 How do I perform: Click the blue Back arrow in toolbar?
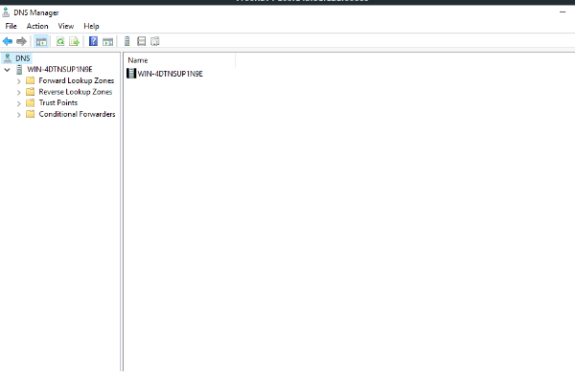(x=8, y=41)
